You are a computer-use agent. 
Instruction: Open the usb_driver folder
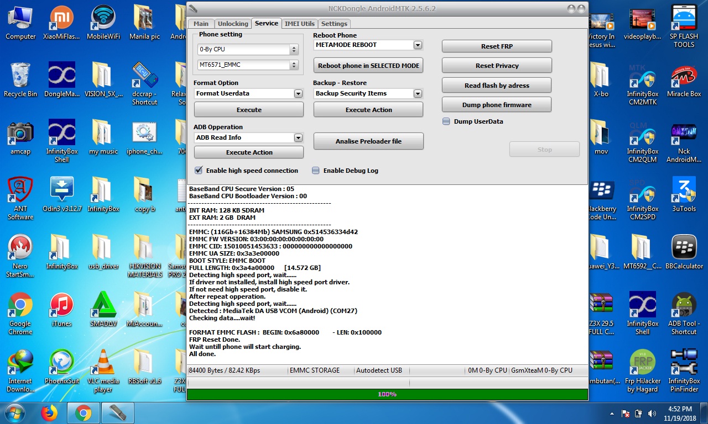[x=103, y=253]
